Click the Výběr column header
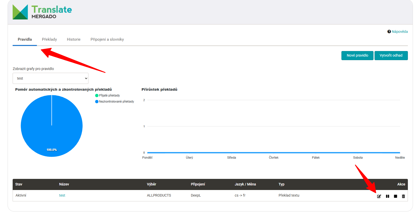This screenshot has width=419, height=214. coord(151,184)
